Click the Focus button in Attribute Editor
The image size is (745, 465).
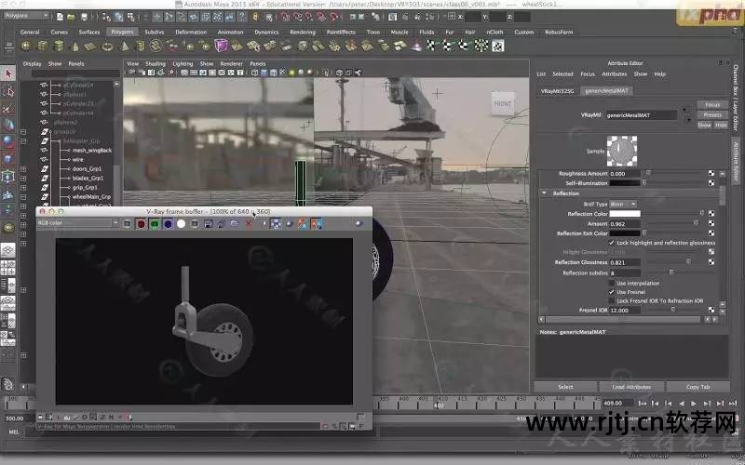tap(712, 105)
